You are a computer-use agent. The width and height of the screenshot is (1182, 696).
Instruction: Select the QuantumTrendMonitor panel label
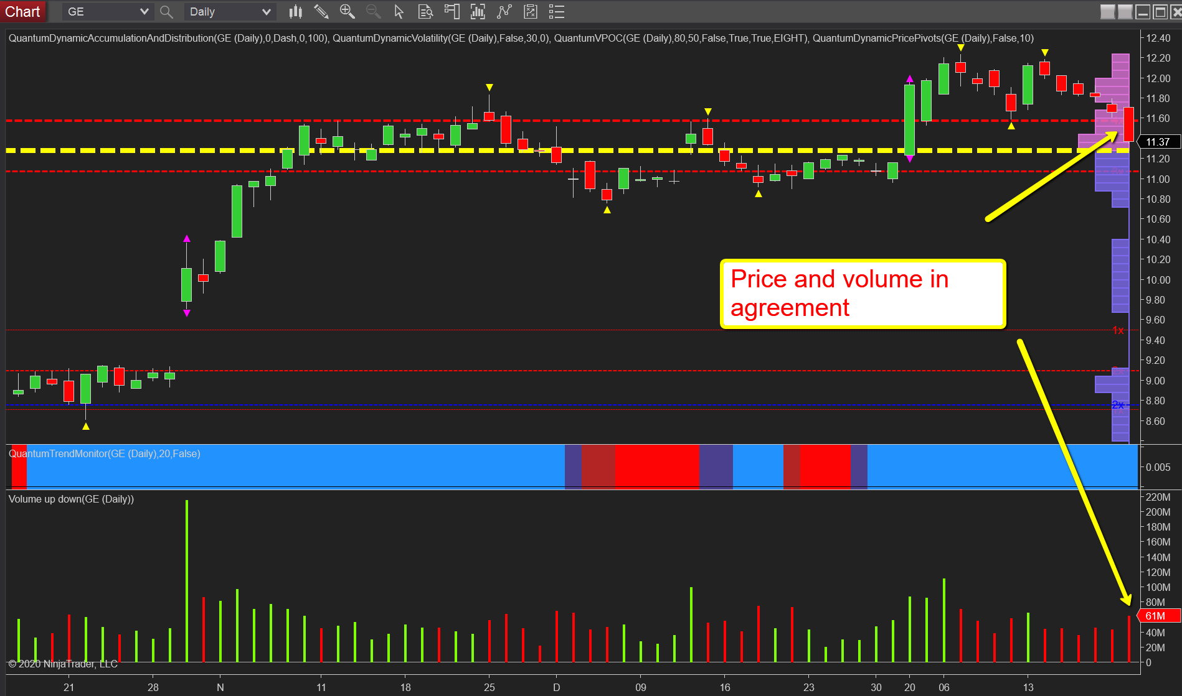pos(105,454)
